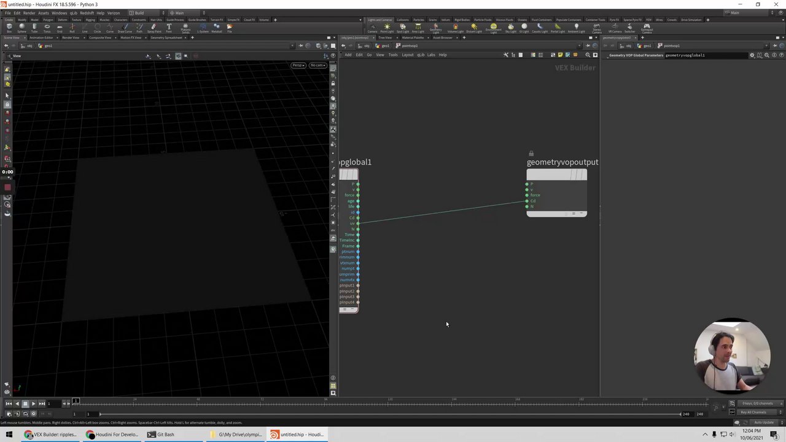The image size is (786, 442).
Task: Open Git Bash from the taskbar
Action: (x=161, y=435)
